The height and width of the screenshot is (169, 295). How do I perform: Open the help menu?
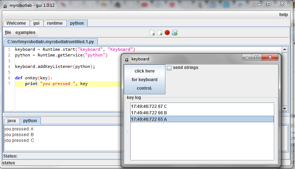point(283,15)
